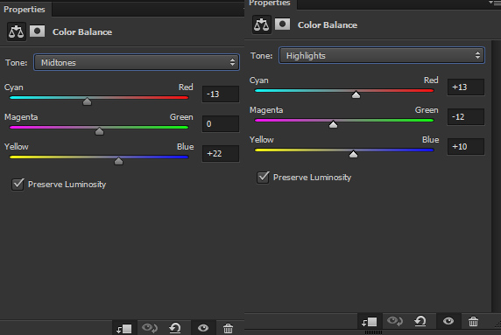Click Color Balance scales icon in Highlights panel
The height and width of the screenshot is (335, 501).
[x=262, y=24]
